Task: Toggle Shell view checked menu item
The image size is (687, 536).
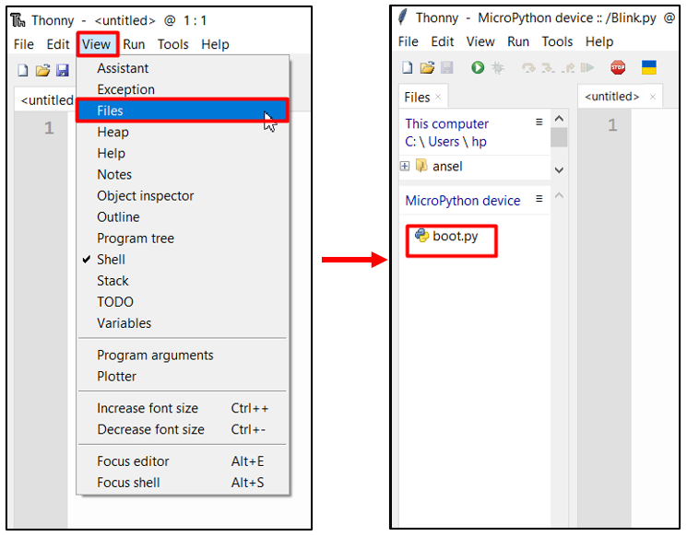Action: [183, 260]
